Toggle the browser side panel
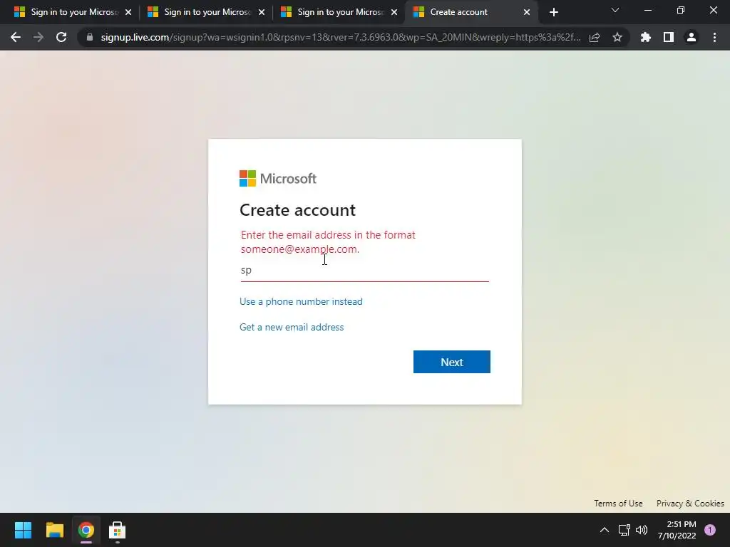The image size is (730, 547). click(x=669, y=37)
